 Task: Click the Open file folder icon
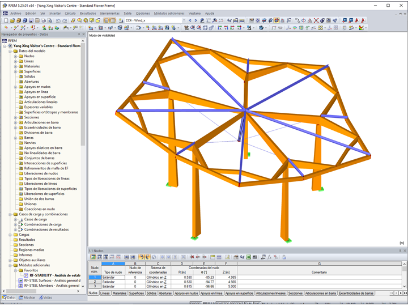[x=12, y=20]
